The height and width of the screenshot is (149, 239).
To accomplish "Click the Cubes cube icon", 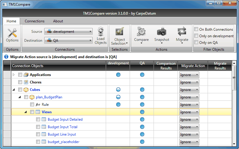I will coord(26,90).
